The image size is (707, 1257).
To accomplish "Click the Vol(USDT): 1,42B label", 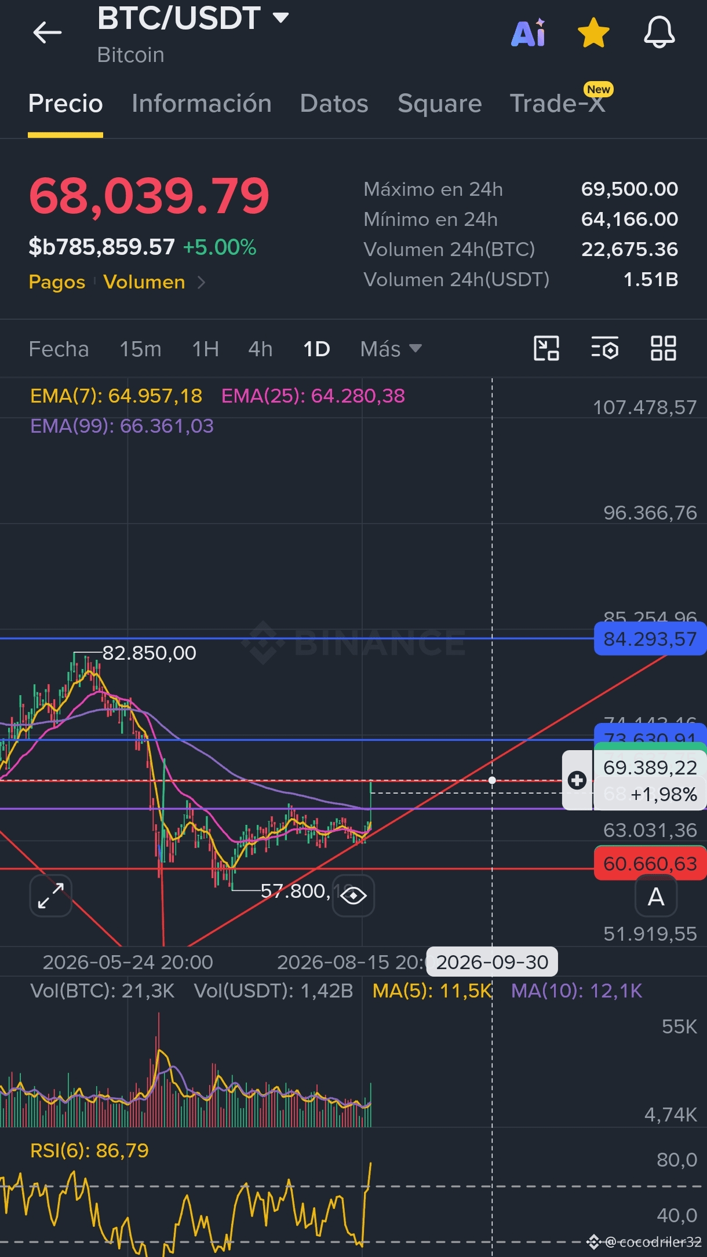I will 274,991.
